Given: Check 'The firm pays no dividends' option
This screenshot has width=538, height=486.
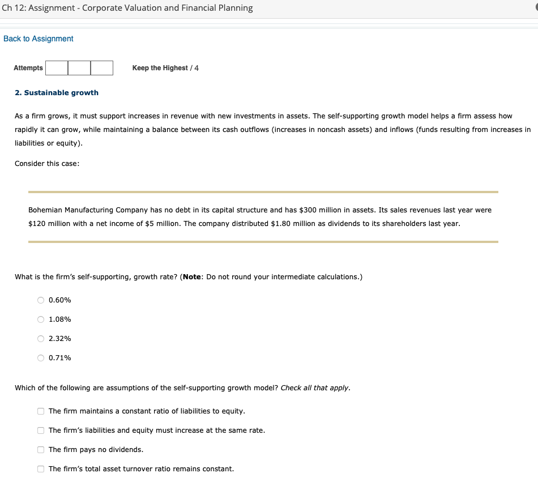Looking at the screenshot, I should tap(40, 450).
